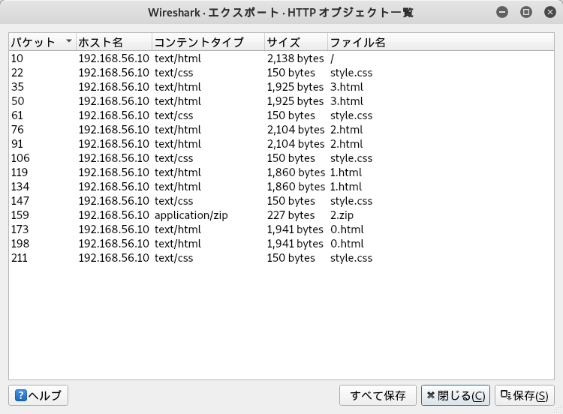The width and height of the screenshot is (563, 414).
Task: Click the 227 bytes size cell
Action: coord(291,215)
